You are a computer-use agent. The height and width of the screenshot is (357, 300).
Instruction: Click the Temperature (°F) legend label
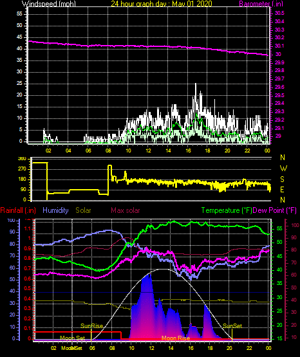(227, 210)
